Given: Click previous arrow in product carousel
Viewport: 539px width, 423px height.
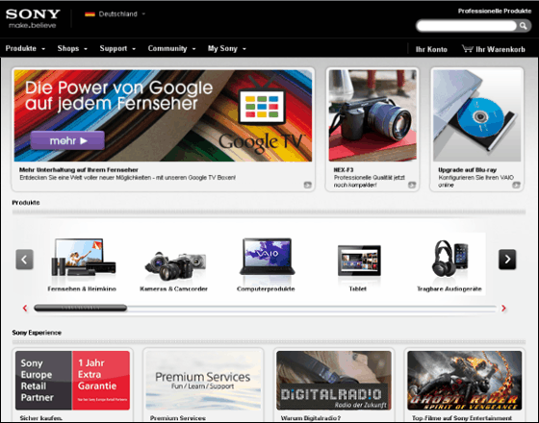Looking at the screenshot, I should (x=24, y=260).
